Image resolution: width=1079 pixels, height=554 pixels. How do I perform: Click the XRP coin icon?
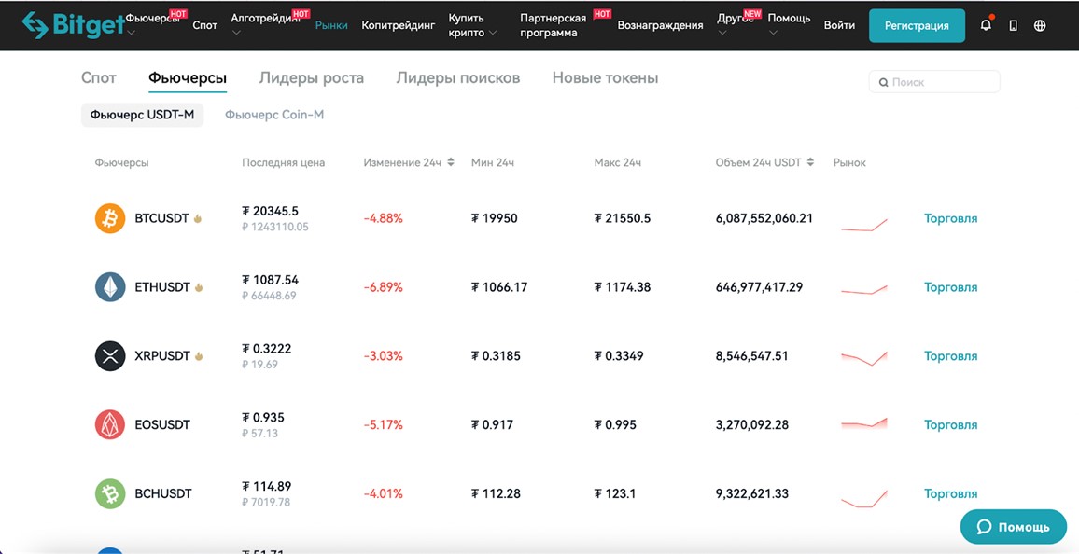[110, 356]
